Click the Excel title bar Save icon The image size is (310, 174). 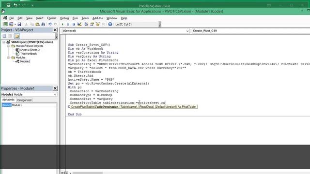pos(8,5)
